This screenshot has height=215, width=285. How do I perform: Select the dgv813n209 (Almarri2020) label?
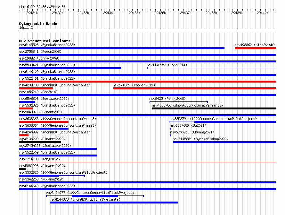(42, 139)
